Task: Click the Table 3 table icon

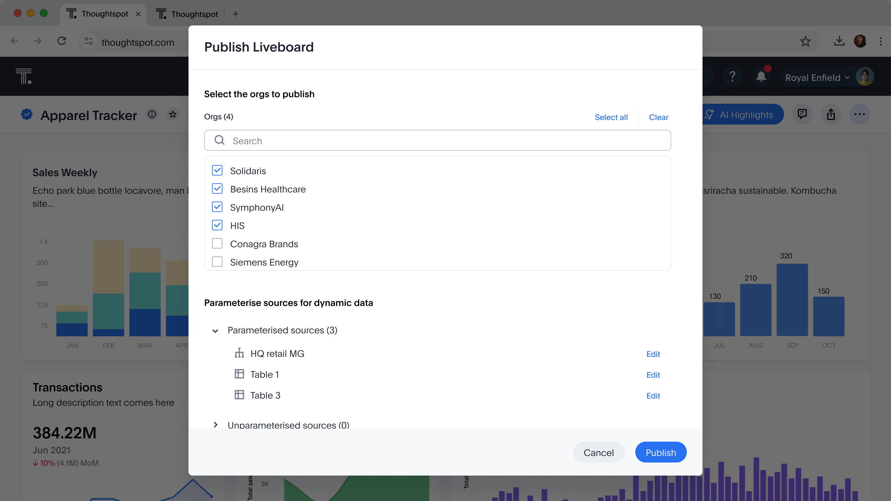Action: [x=239, y=395]
